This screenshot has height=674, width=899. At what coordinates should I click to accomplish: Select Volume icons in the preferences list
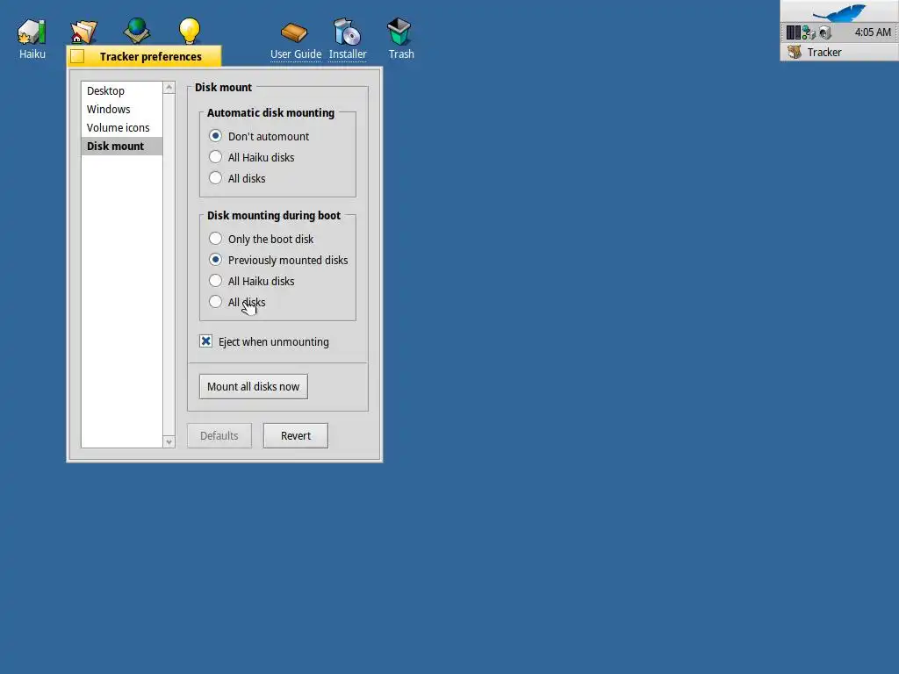(x=121, y=127)
